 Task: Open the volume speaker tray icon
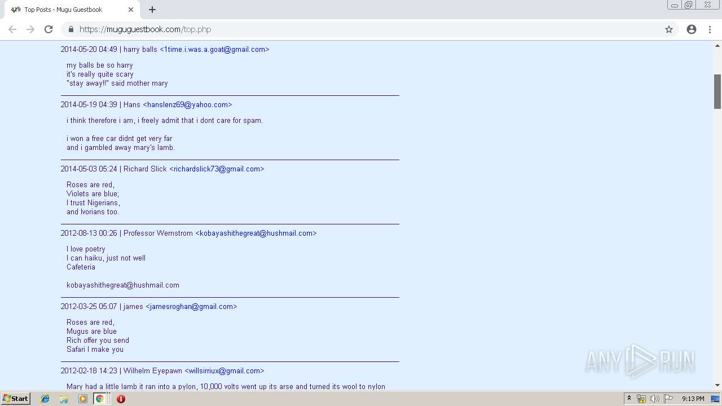(x=654, y=399)
